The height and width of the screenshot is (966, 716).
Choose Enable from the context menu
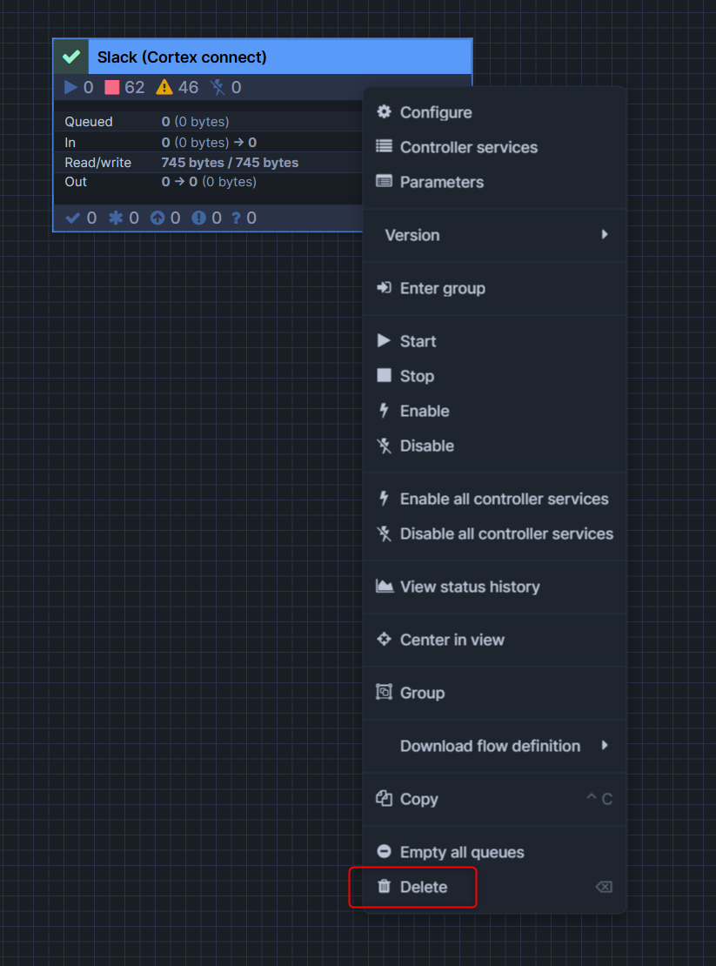pyautogui.click(x=425, y=411)
